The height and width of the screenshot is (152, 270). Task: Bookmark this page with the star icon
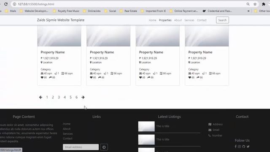pos(255,4)
